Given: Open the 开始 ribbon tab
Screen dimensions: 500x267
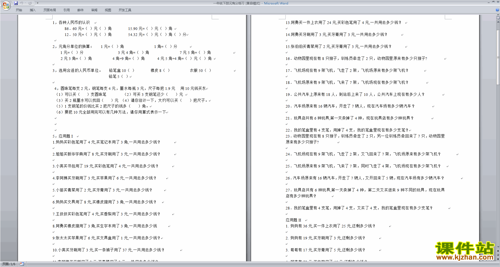Looking at the screenshot, I should [19, 10].
